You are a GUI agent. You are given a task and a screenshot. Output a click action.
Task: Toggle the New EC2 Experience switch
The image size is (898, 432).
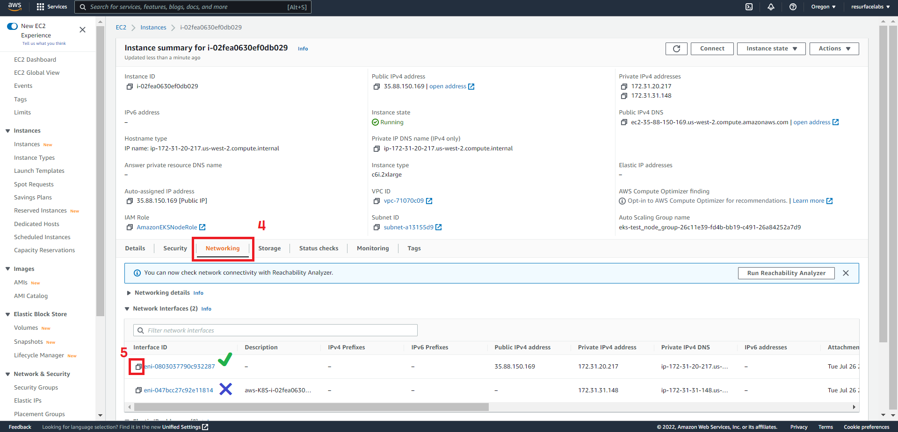[13, 26]
